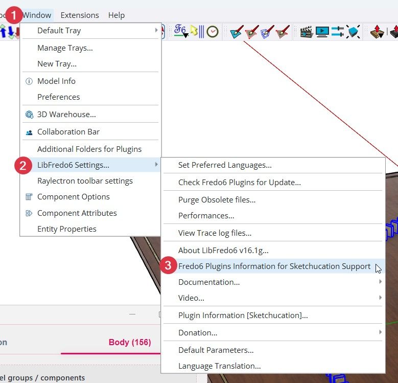Select the yellow arrow with blue bars tool
Screen dimensions: 398x383
click(197, 32)
